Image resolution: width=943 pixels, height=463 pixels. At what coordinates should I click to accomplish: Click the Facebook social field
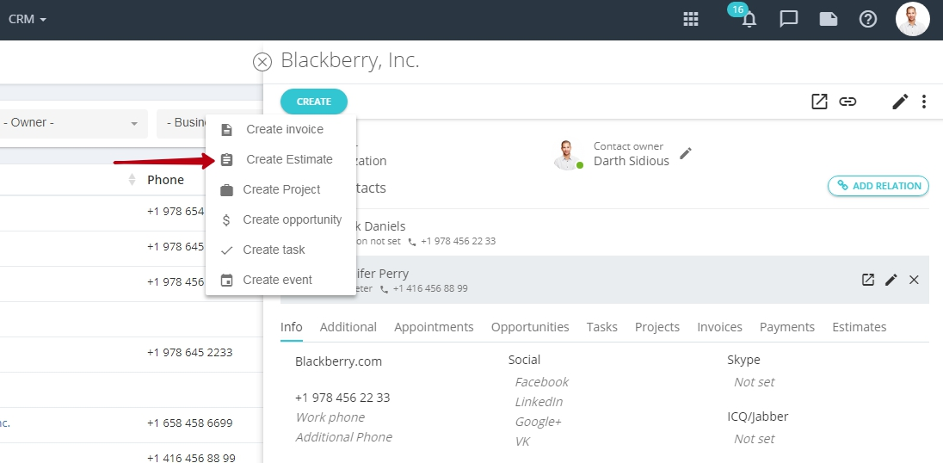[x=542, y=382]
